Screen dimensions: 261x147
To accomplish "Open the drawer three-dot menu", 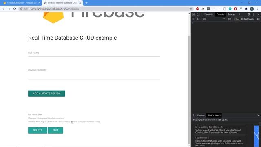I will (x=194, y=115).
